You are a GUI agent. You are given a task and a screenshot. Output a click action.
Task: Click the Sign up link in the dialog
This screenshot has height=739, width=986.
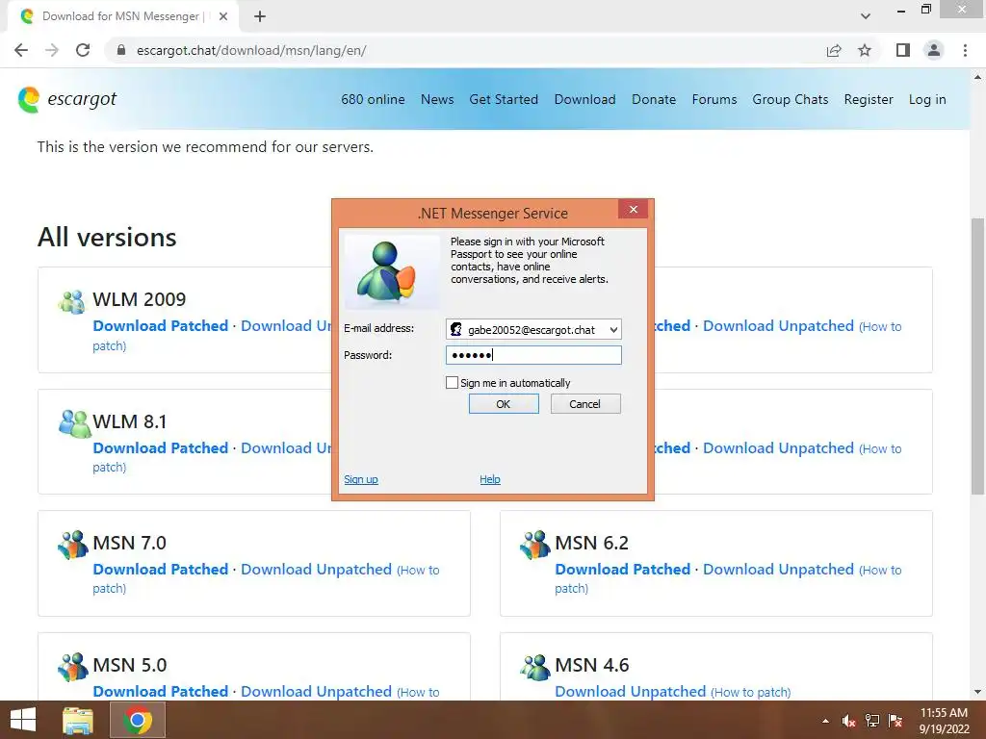(361, 479)
